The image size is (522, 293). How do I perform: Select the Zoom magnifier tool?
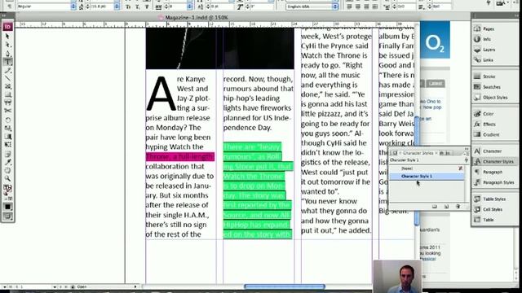coord(7,179)
